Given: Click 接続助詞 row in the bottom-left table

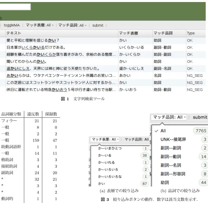Looking at the screenshot, I should tap(30, 166).
